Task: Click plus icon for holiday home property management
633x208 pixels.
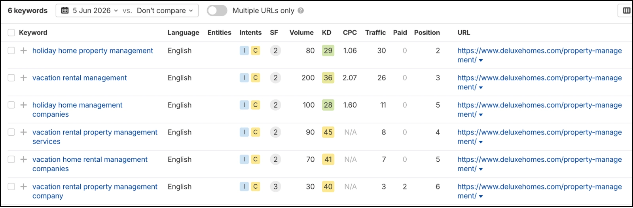Action: pyautogui.click(x=24, y=51)
